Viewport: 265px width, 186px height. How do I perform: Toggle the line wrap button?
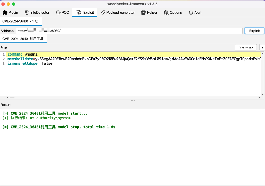[246, 47]
